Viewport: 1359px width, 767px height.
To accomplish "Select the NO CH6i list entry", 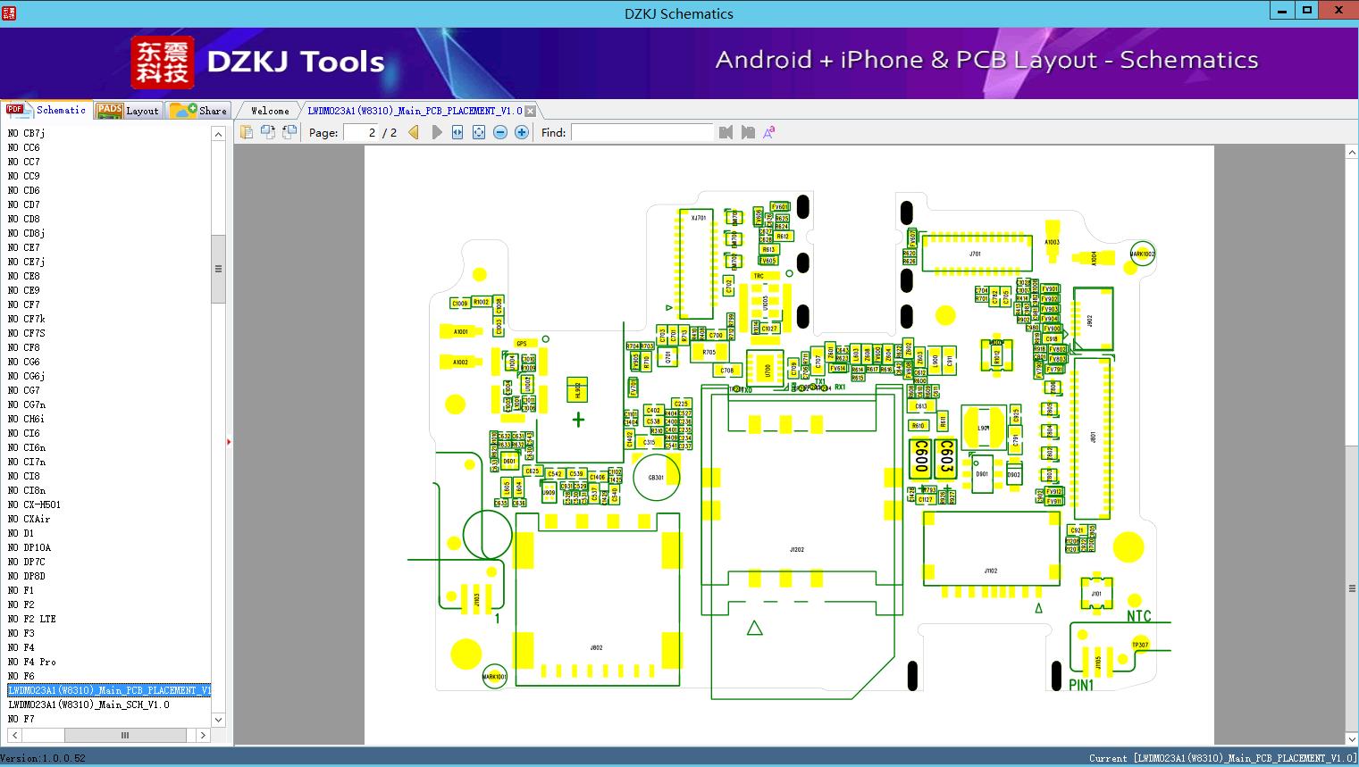I will 27,419.
